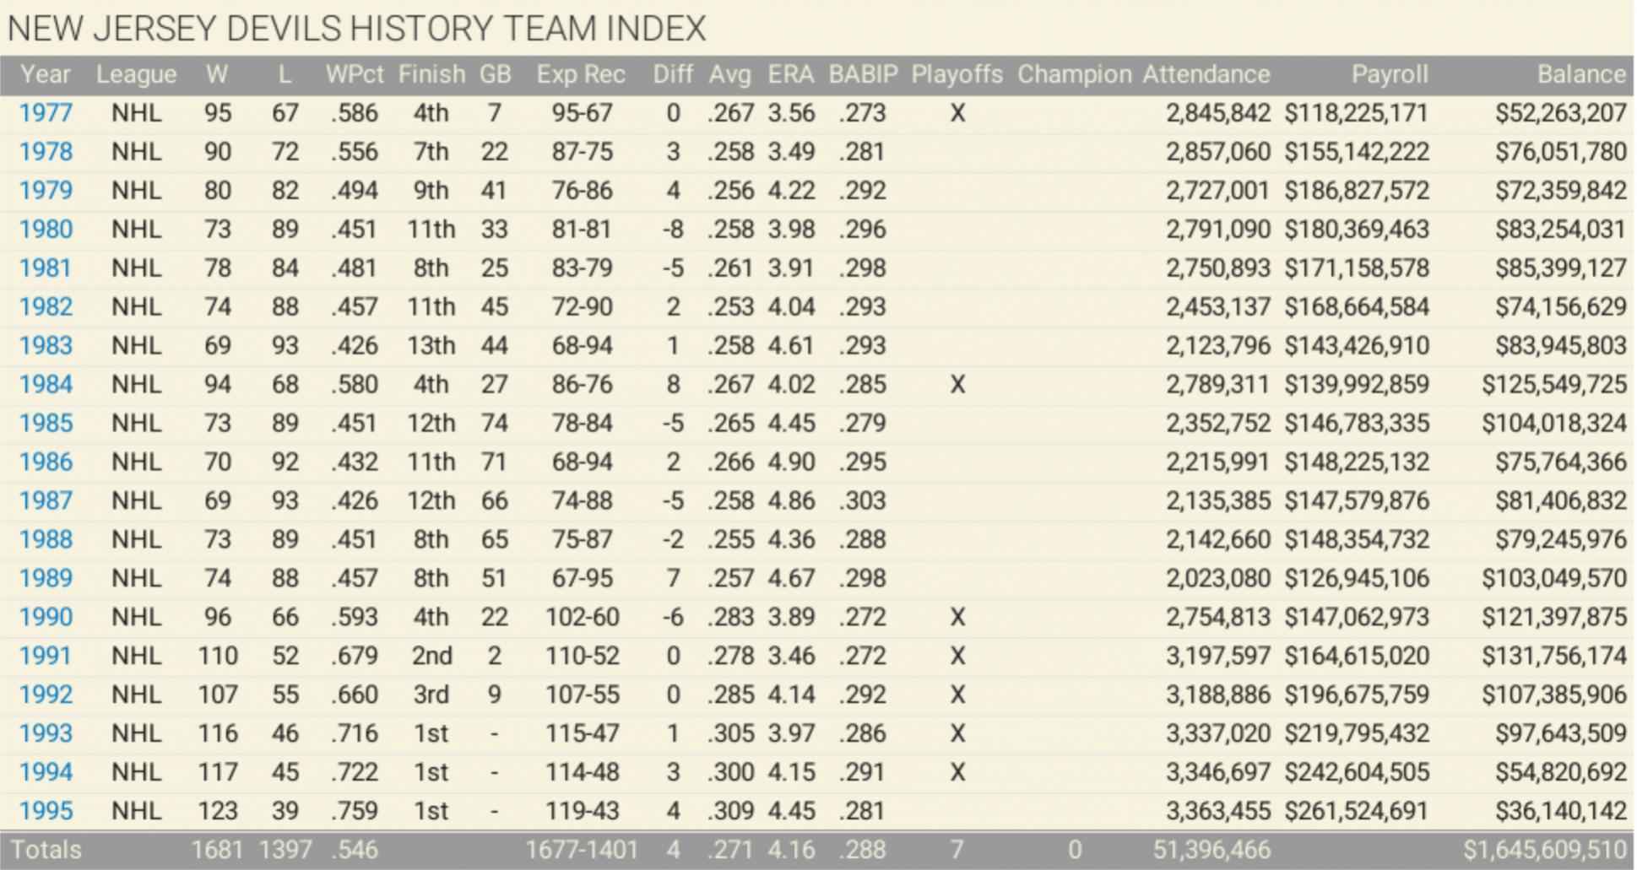
Task: Sort by the WPct column header
Action: (355, 75)
